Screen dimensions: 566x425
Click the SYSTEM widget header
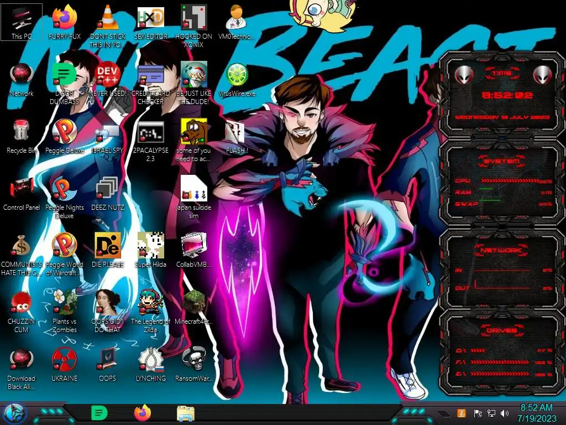502,161
